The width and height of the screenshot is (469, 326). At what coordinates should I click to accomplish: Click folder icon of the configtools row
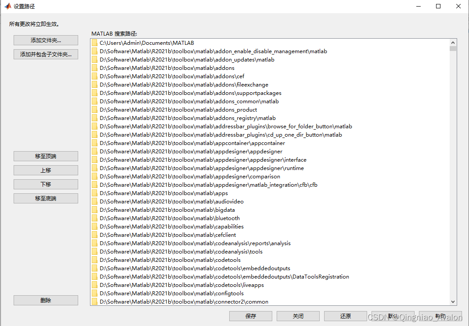click(x=94, y=293)
